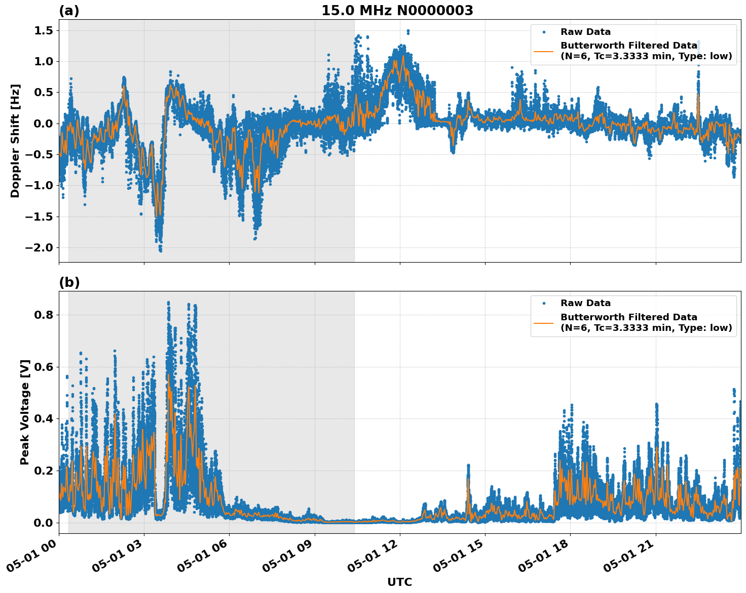Click the Doppler spike around 05-01 22 in panel (a)

click(x=697, y=77)
